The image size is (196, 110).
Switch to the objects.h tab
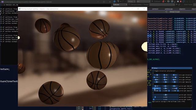[x=182, y=9]
